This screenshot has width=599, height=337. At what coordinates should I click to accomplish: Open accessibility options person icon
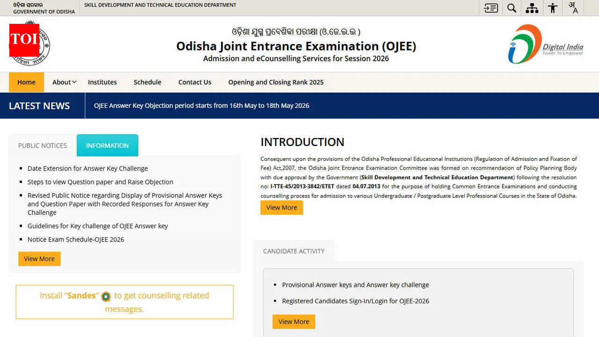click(x=553, y=8)
